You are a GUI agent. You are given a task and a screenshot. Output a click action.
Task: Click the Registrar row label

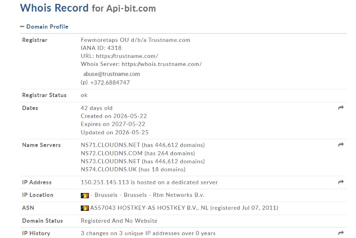(x=35, y=40)
